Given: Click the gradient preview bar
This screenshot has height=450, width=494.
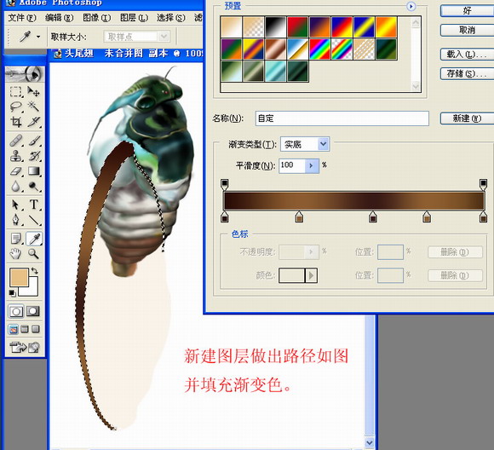Looking at the screenshot, I should pos(353,200).
